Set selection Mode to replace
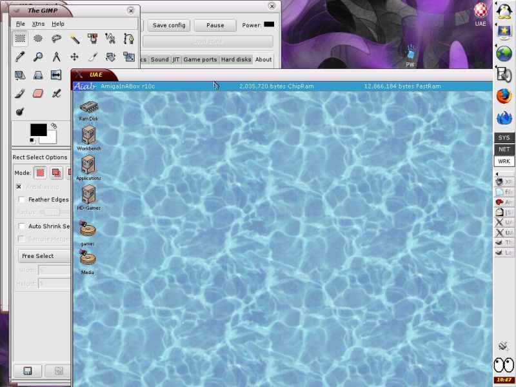 [x=40, y=173]
